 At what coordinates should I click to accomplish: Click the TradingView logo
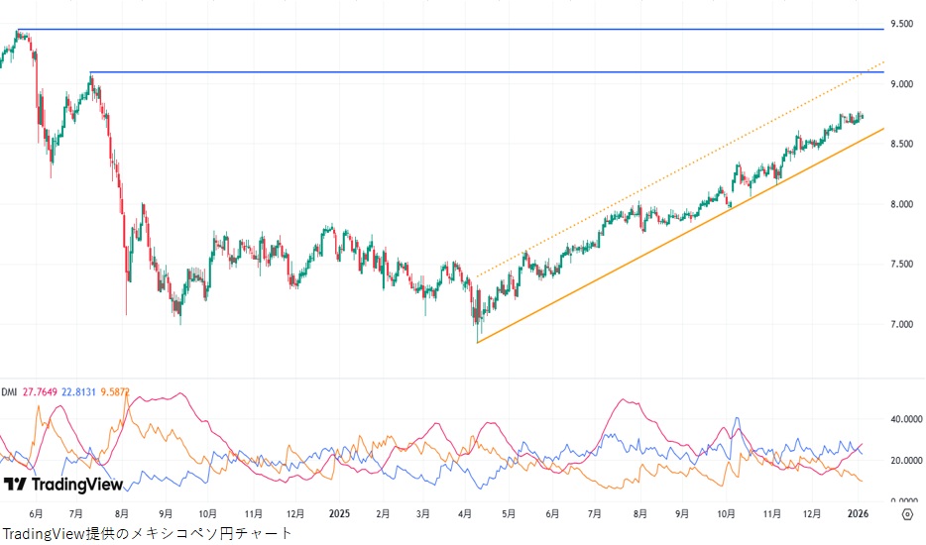[63, 485]
